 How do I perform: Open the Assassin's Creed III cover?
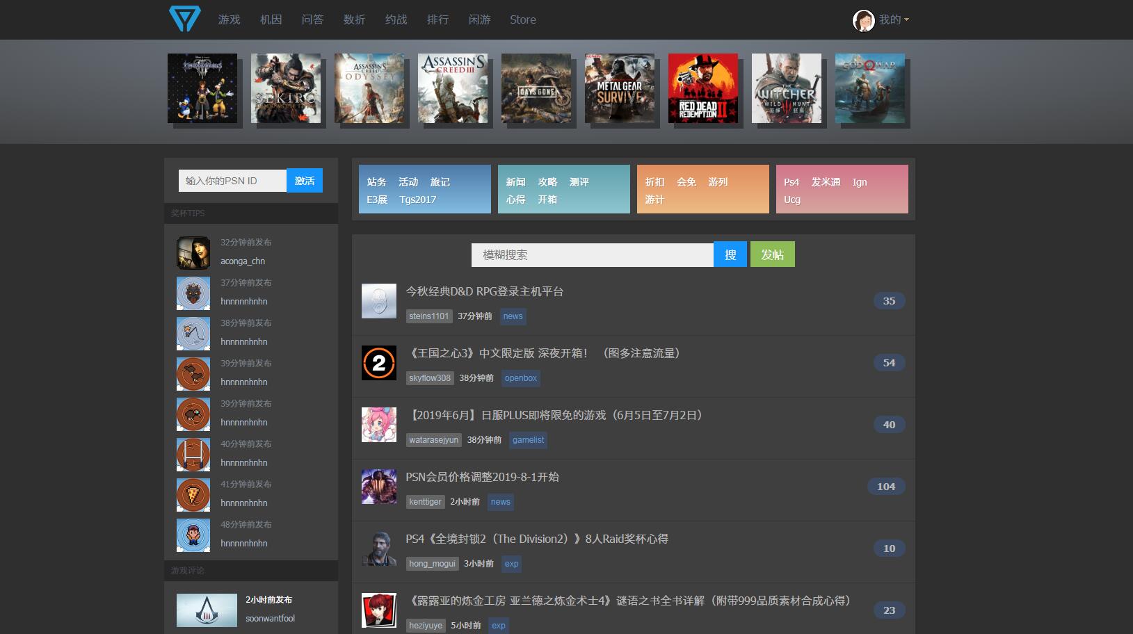pos(453,88)
